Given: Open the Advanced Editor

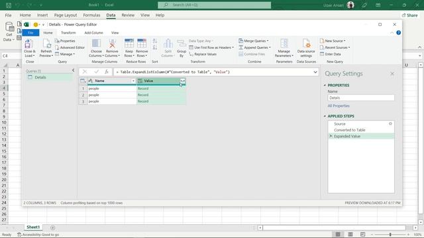Looking at the screenshot, I should coord(70,48).
